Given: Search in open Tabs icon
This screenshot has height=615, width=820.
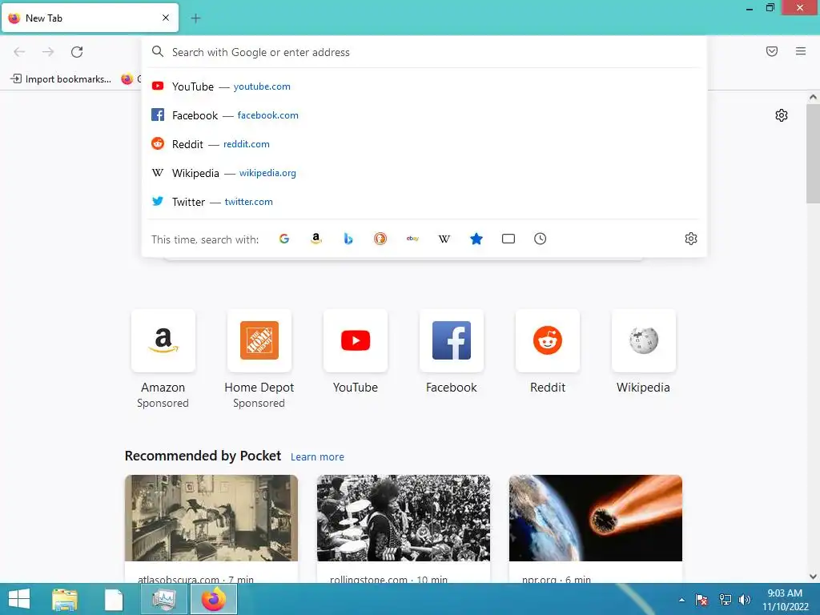Looking at the screenshot, I should click(x=508, y=239).
